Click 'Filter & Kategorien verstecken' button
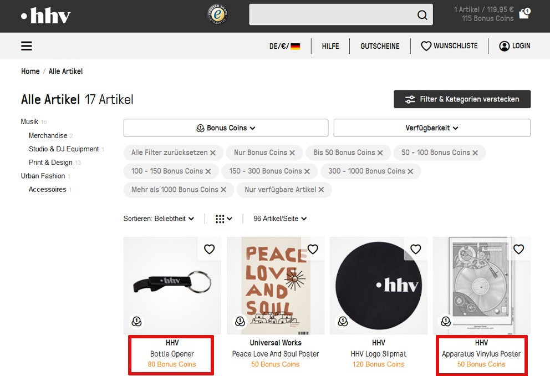This screenshot has height=376, width=550. pos(462,99)
